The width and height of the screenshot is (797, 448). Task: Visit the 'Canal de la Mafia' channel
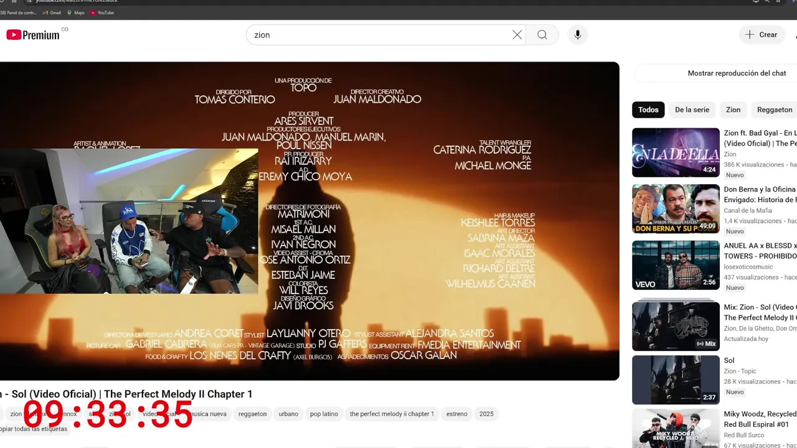pyautogui.click(x=748, y=210)
